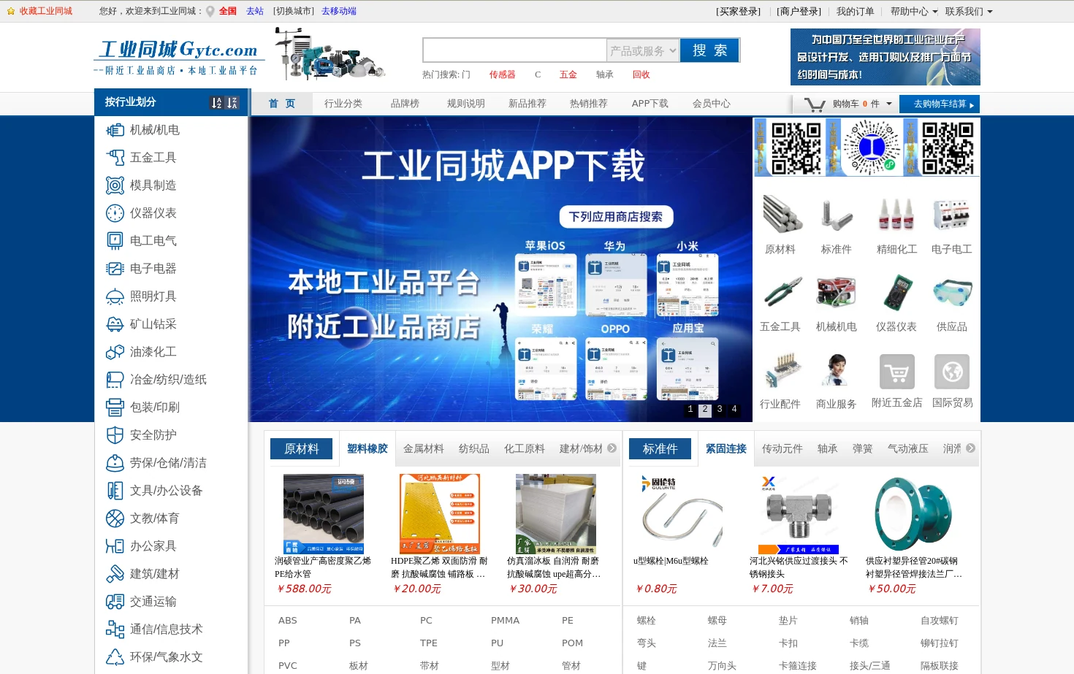The height and width of the screenshot is (674, 1074).
Task: Open the 五金工具 sidebar icon
Action: 115,158
